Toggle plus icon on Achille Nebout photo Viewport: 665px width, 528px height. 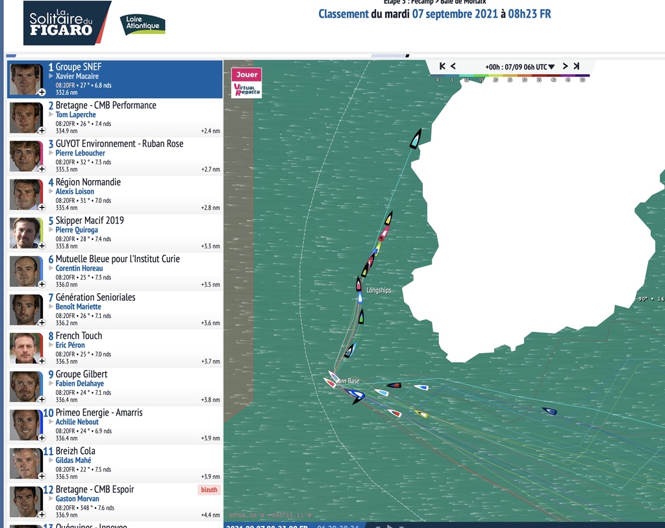tap(42, 438)
